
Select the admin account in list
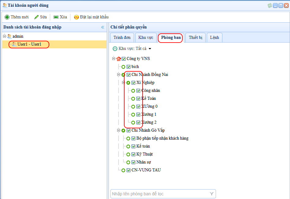(18, 36)
